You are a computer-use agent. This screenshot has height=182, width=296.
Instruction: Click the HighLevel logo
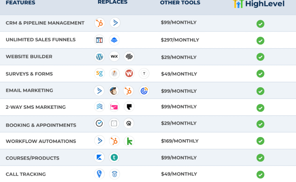tap(259, 4)
